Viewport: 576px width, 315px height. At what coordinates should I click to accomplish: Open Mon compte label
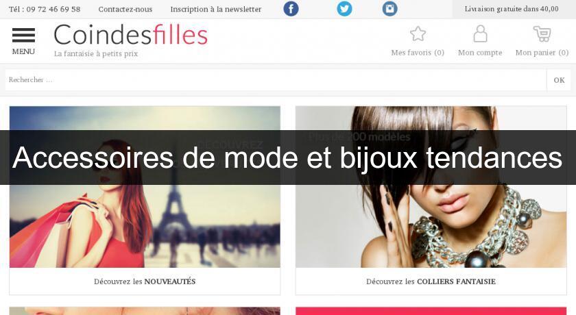point(480,53)
